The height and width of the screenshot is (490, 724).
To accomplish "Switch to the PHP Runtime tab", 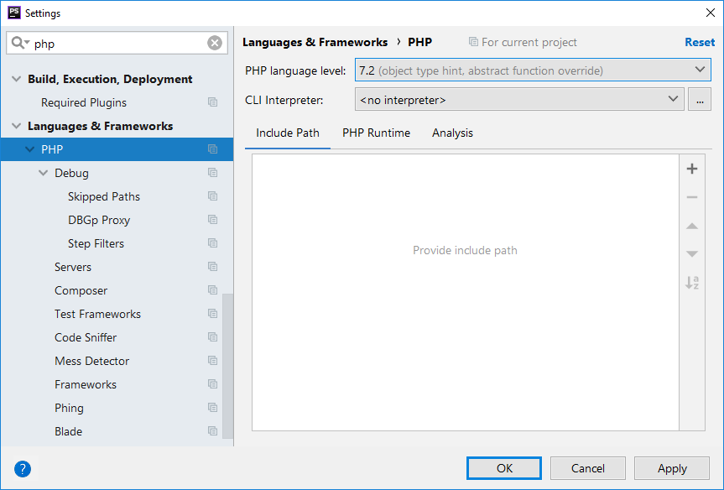I will [376, 133].
